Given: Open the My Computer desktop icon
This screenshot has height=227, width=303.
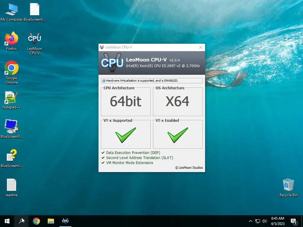Looking at the screenshot, I should [x=12, y=12].
